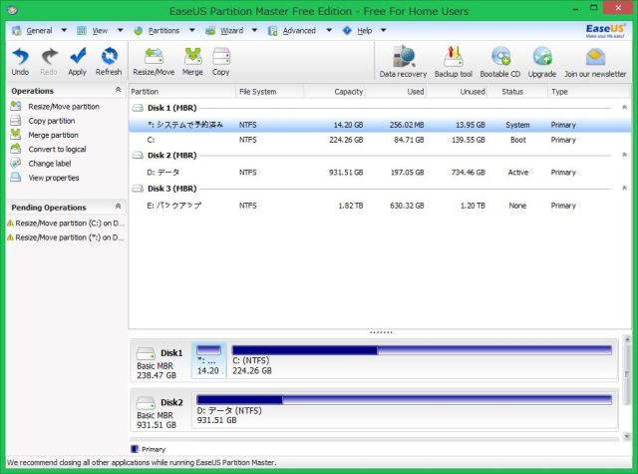This screenshot has height=474, width=638.
Task: Click the Unused column header
Action: coord(457,92)
